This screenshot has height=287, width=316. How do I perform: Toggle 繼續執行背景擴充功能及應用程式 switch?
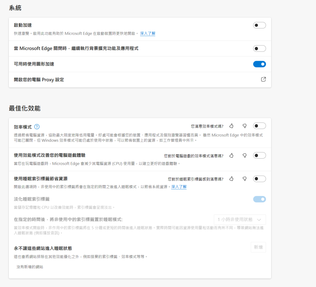point(259,48)
